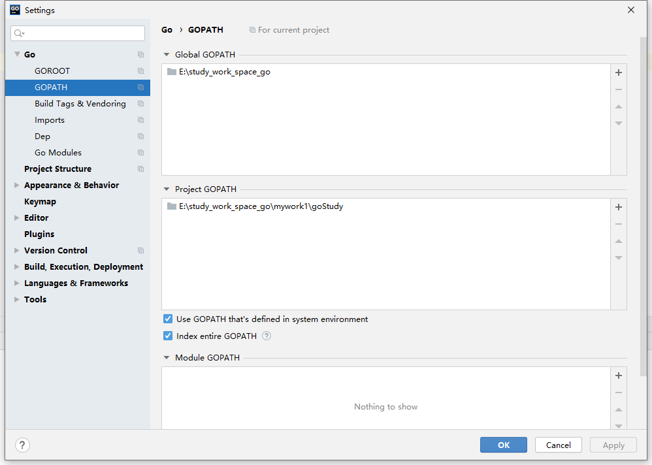This screenshot has width=652, height=465.
Task: Collapse the Project GOPATH section
Action: point(167,189)
